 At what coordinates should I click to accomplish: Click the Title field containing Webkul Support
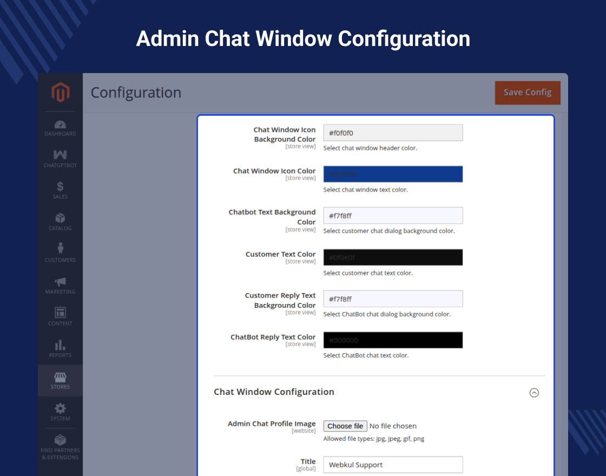coord(393,465)
